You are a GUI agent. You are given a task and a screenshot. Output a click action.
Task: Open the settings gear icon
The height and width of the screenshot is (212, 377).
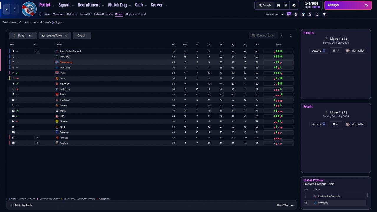(294, 5)
